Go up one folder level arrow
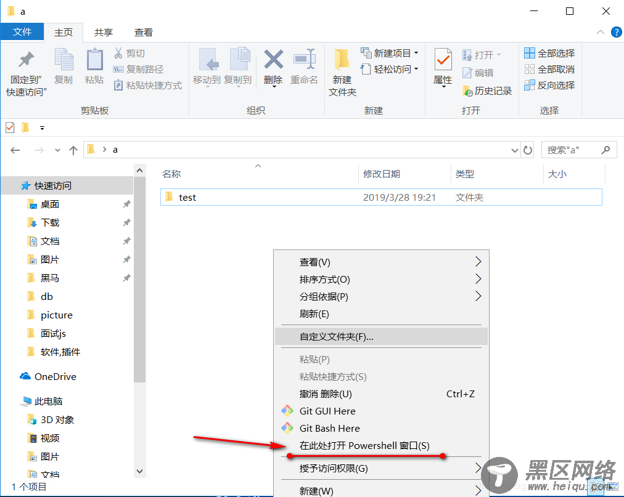The image size is (624, 497). (73, 150)
